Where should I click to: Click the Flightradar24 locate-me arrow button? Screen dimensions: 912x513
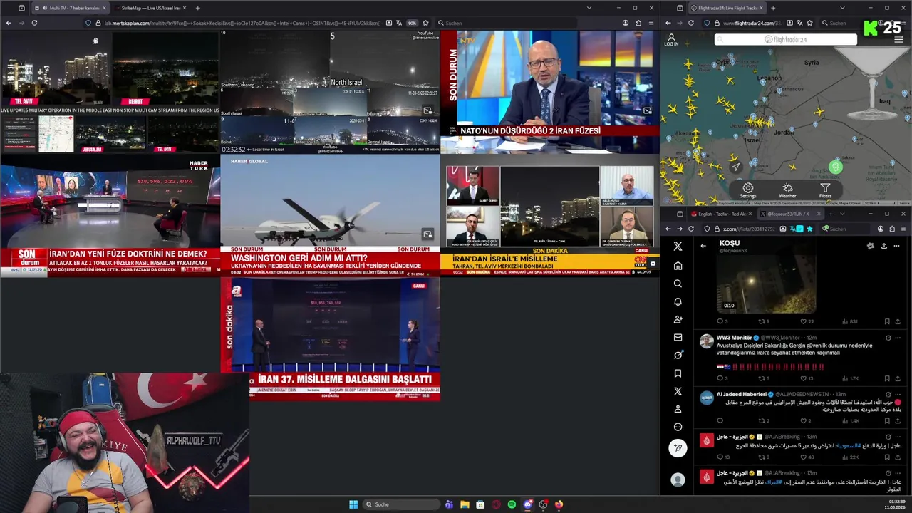(735, 167)
